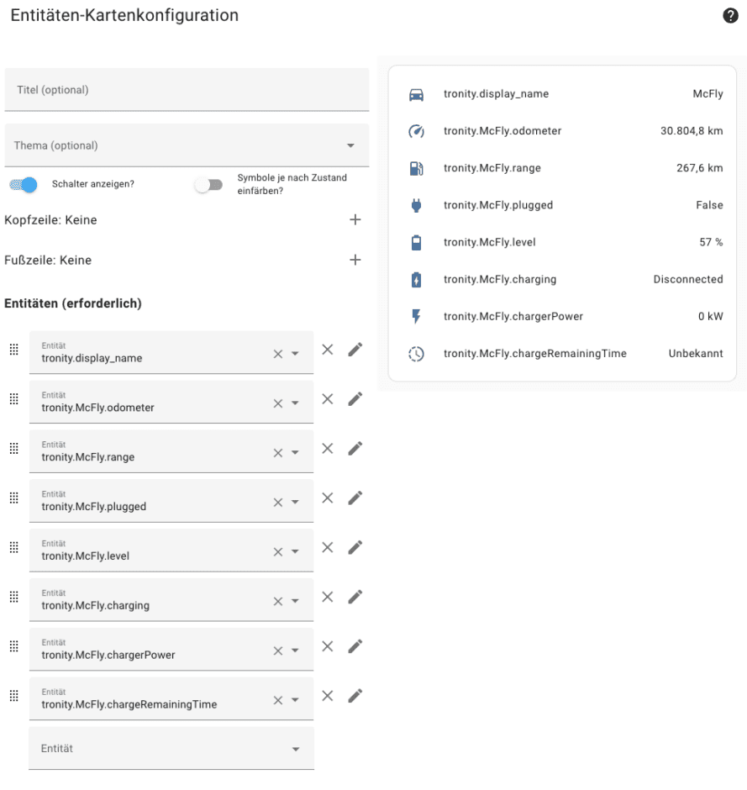Viewport: 747px width, 790px height.
Task: Click pencil icon for tronity.McFly.range
Action: (x=355, y=449)
